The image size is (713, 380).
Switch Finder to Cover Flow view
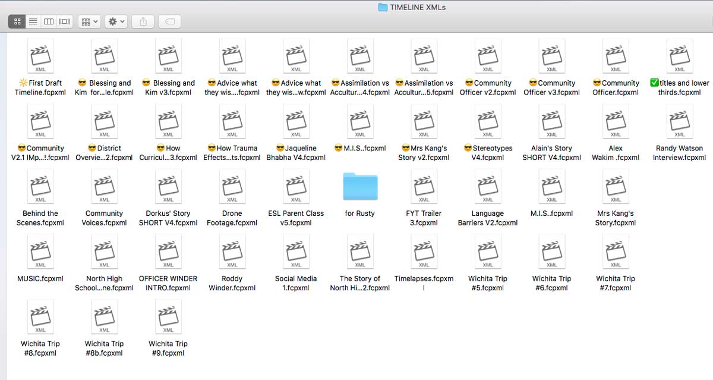pos(65,21)
